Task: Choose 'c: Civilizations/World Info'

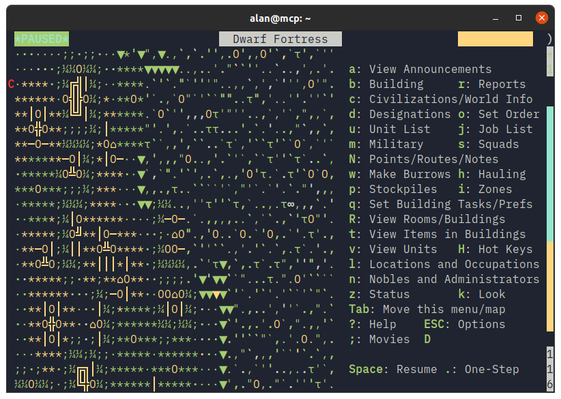Action: [x=441, y=99]
